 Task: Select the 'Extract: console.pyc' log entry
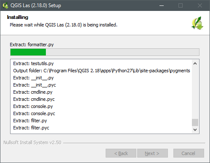click(34, 113)
